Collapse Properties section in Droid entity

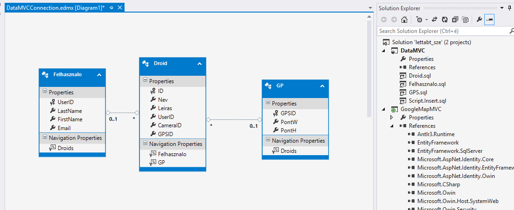[x=145, y=81]
